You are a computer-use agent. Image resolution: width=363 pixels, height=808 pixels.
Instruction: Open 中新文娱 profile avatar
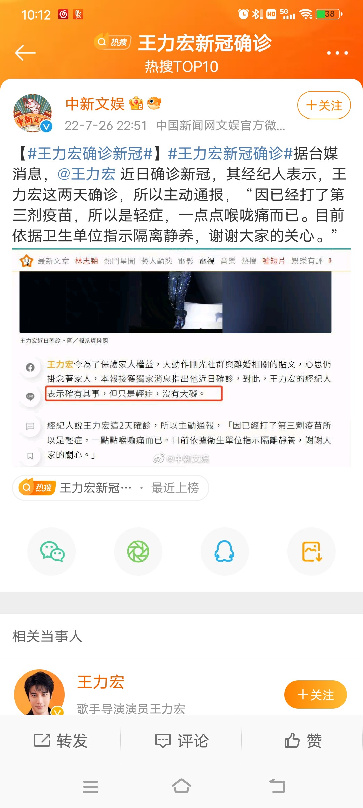(33, 113)
